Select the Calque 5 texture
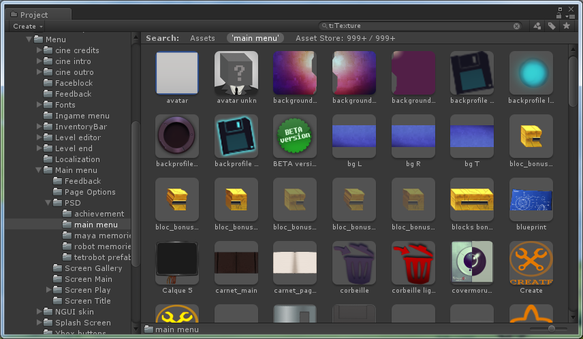This screenshot has width=583, height=339. [177, 263]
